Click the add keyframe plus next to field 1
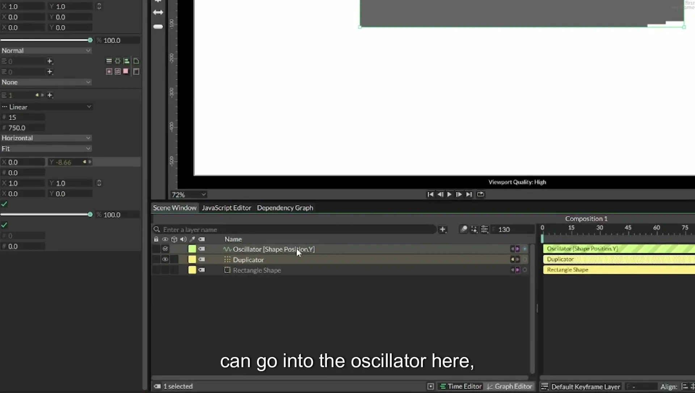This screenshot has width=695, height=393. 50,95
